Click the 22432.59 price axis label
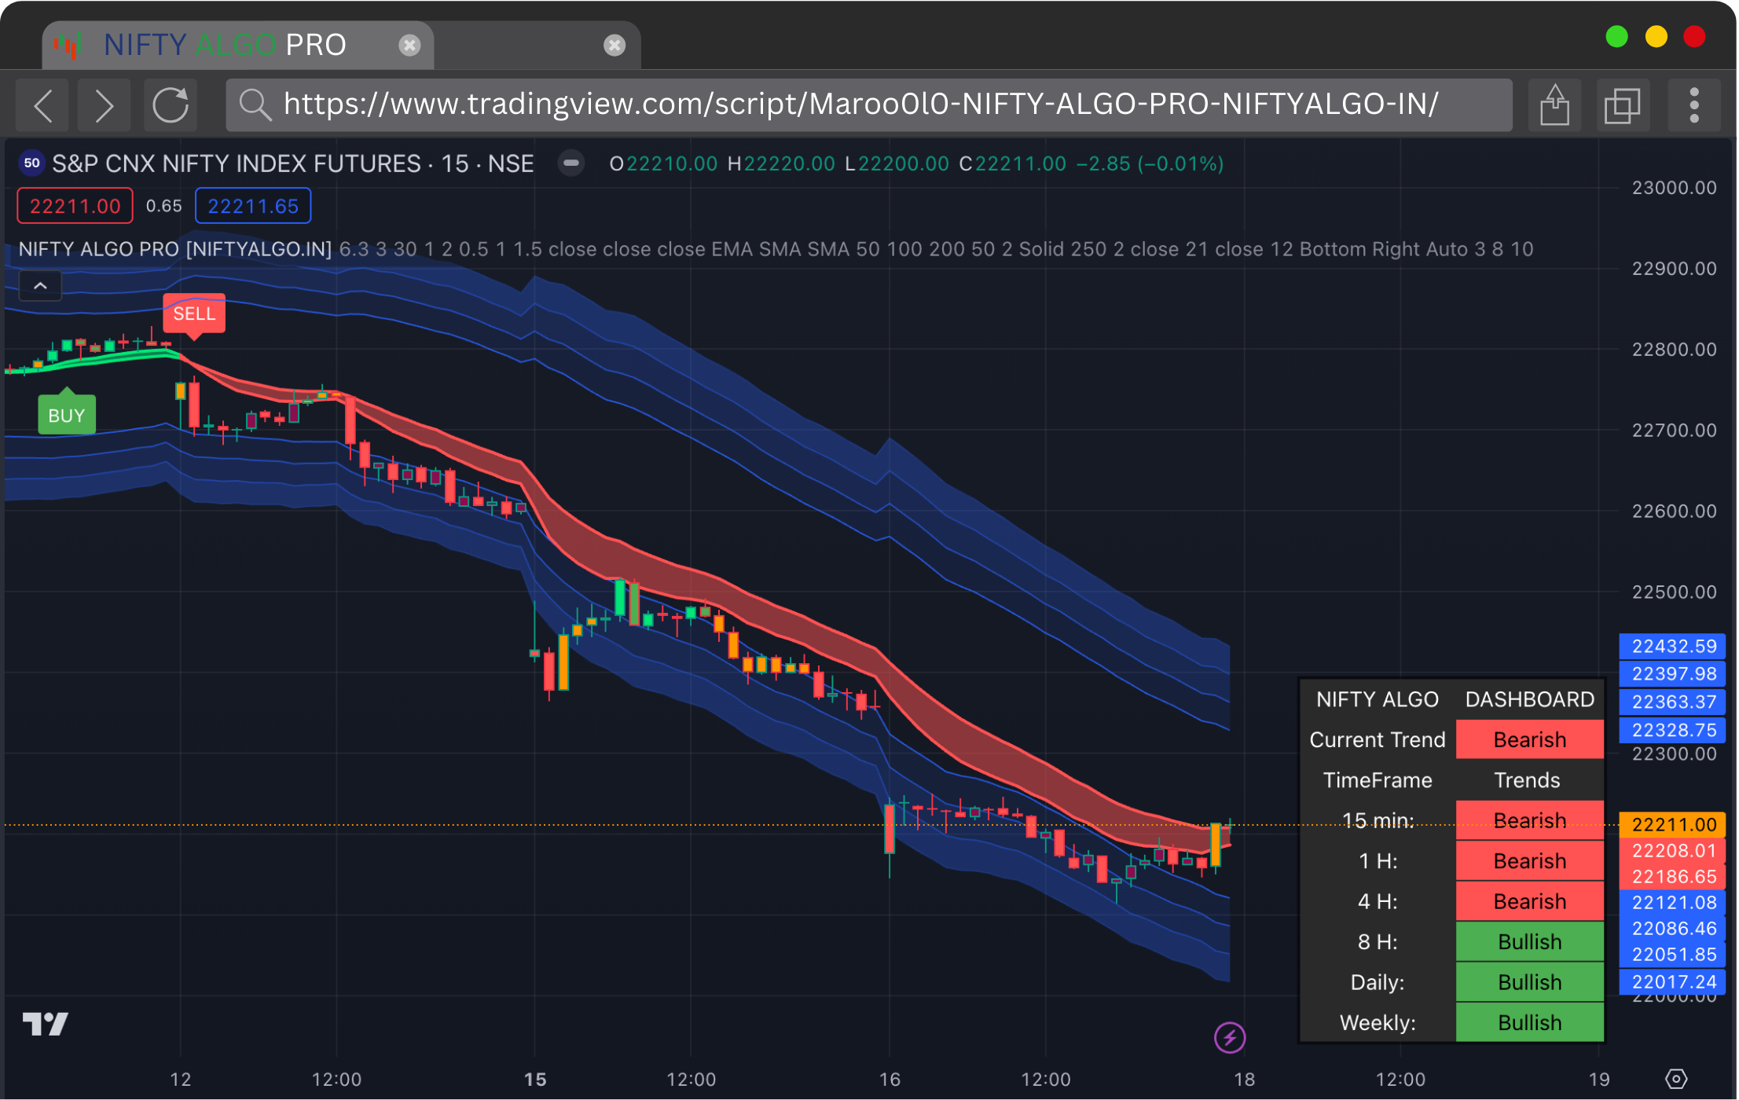 [x=1673, y=646]
